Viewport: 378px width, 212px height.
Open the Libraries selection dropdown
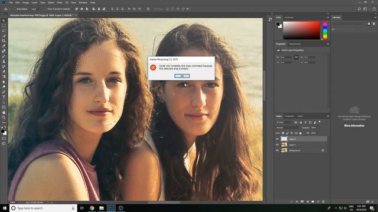pos(349,24)
